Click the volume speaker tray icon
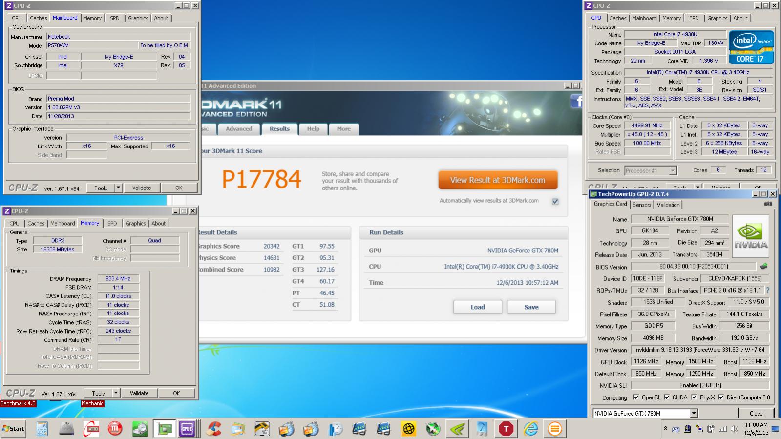Viewport: 781px width, 439px height. click(x=734, y=429)
